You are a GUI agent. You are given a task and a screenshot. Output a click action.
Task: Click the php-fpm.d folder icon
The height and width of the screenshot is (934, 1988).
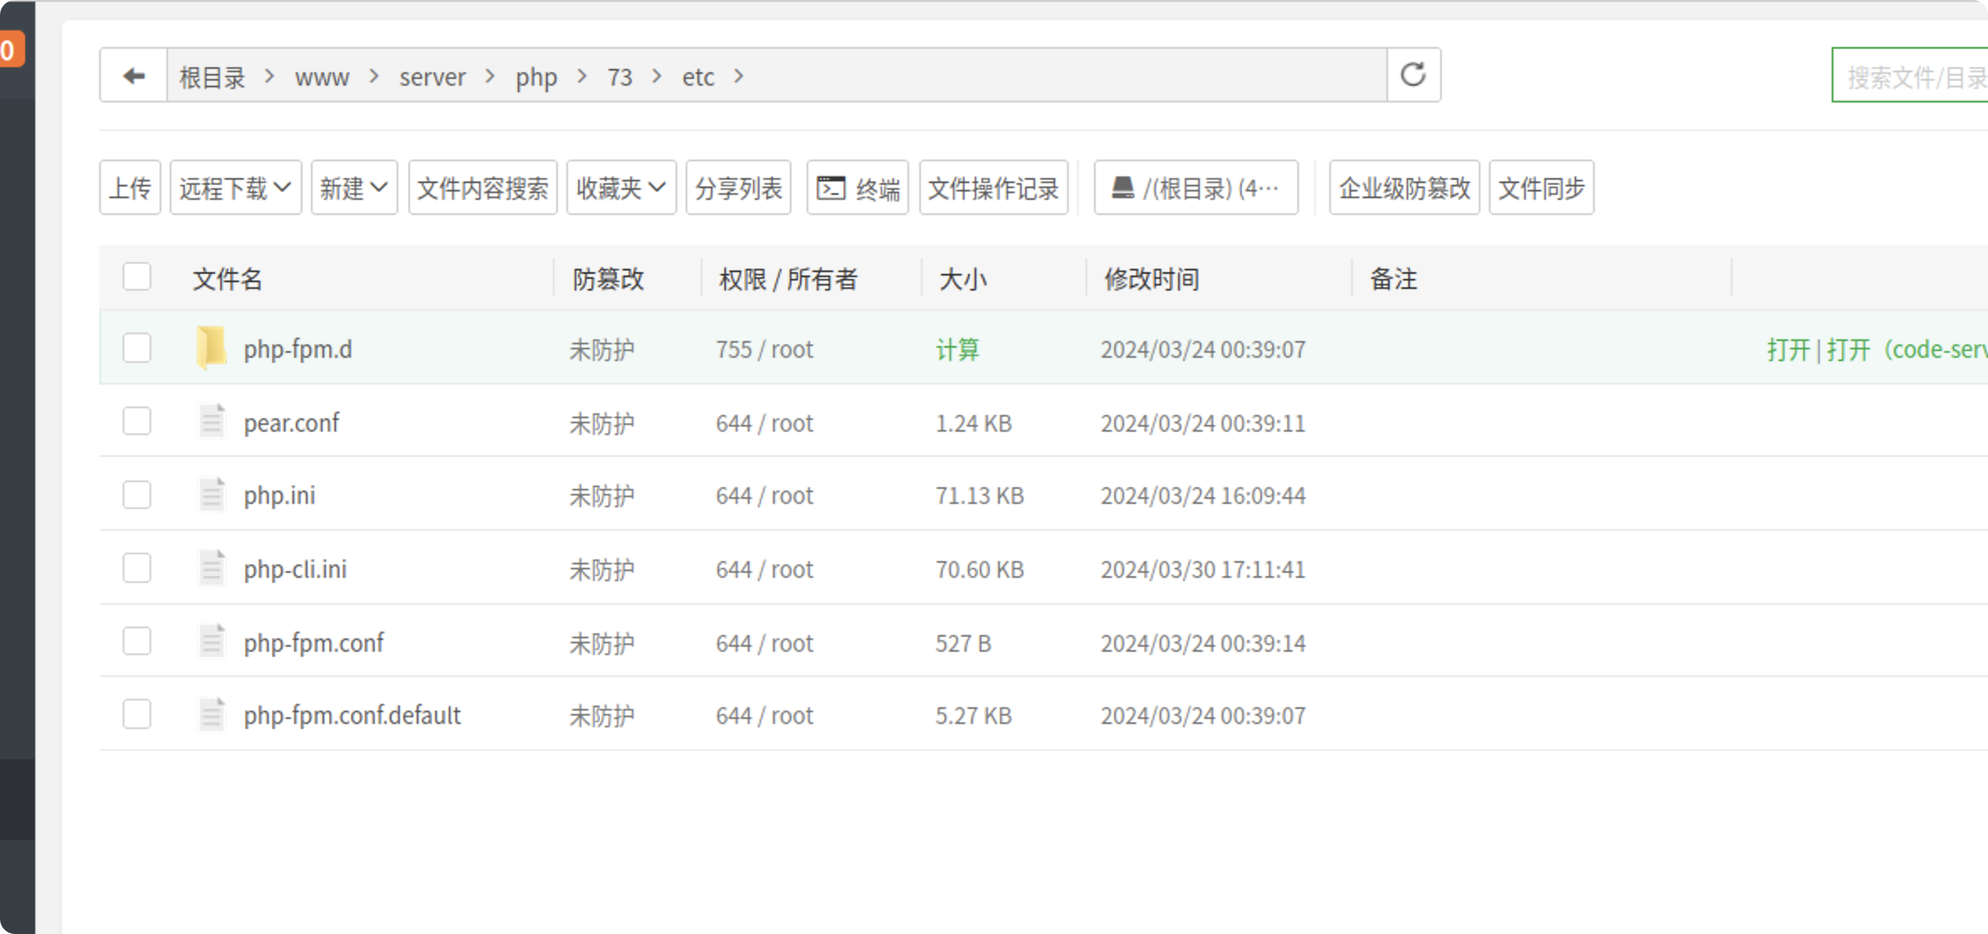pyautogui.click(x=212, y=348)
